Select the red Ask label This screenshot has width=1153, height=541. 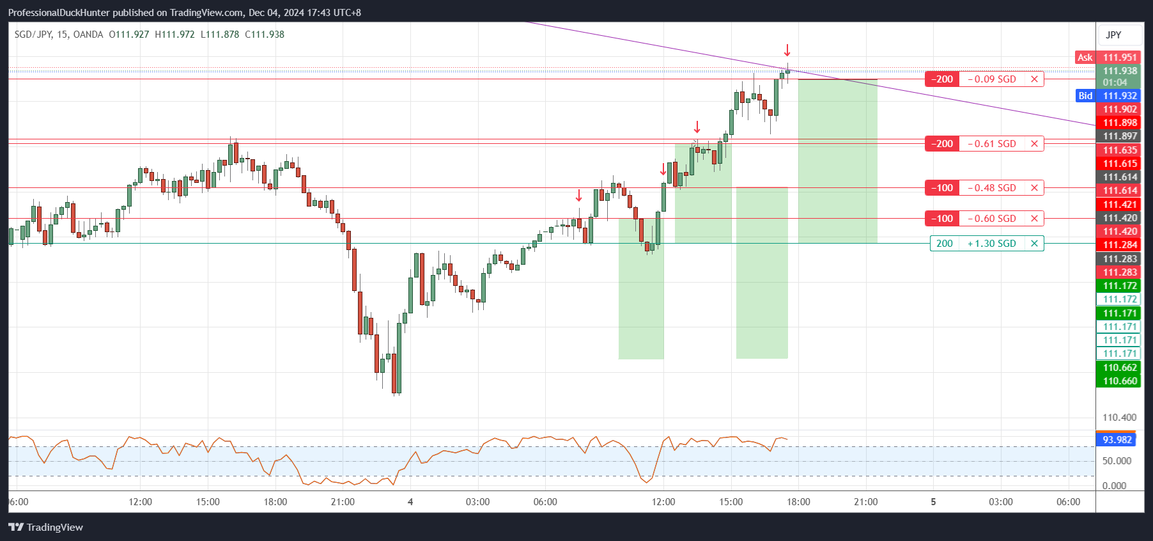pos(1085,58)
